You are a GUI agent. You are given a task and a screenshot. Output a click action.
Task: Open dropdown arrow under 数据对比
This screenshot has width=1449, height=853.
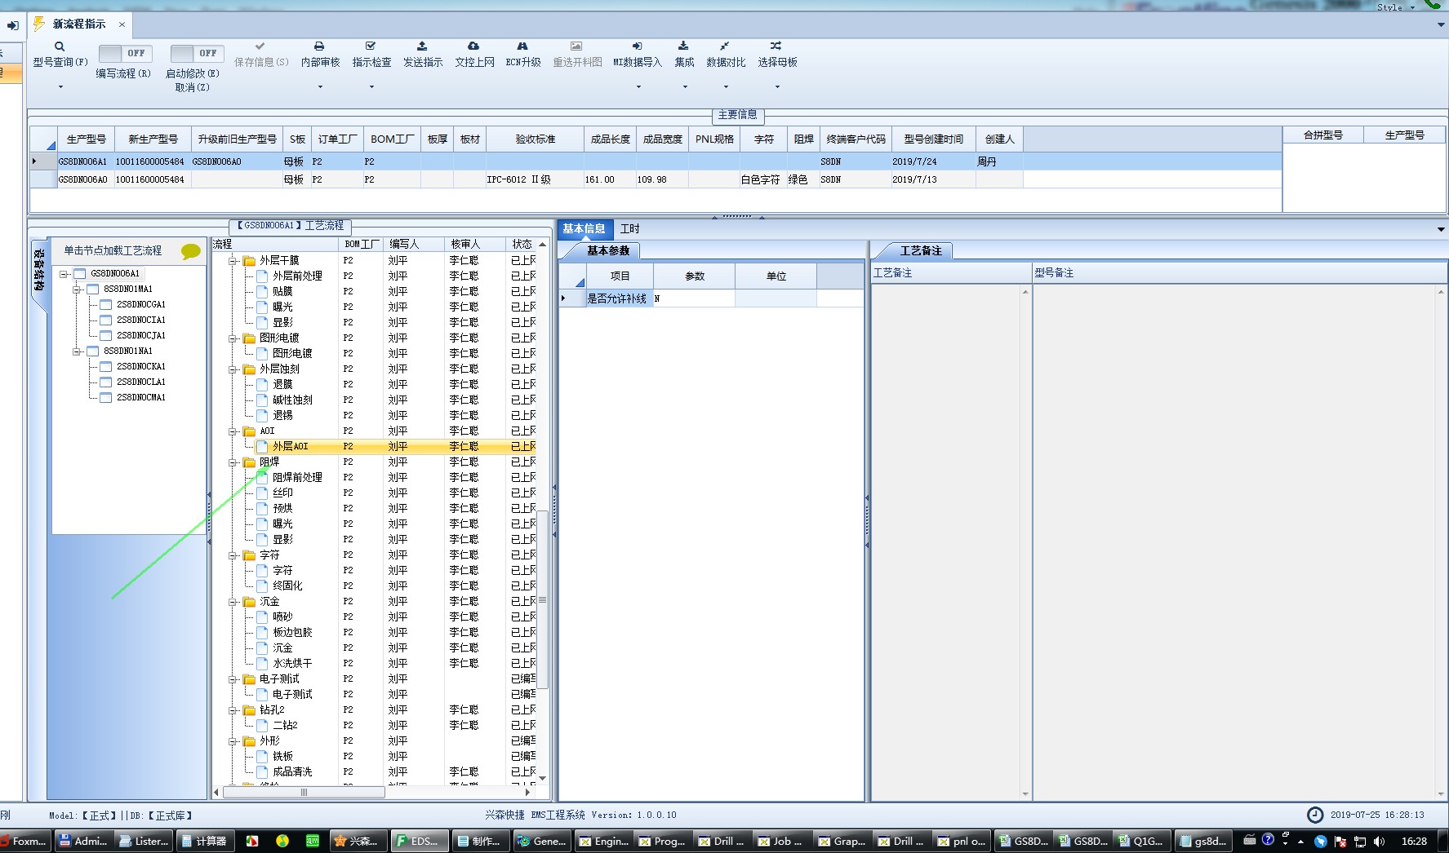726,87
